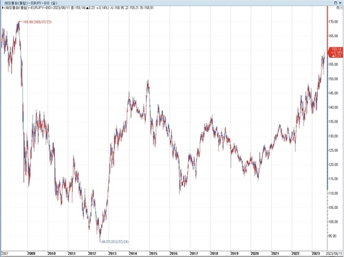Click the triangle marker before chart legend

(x=3, y=8)
